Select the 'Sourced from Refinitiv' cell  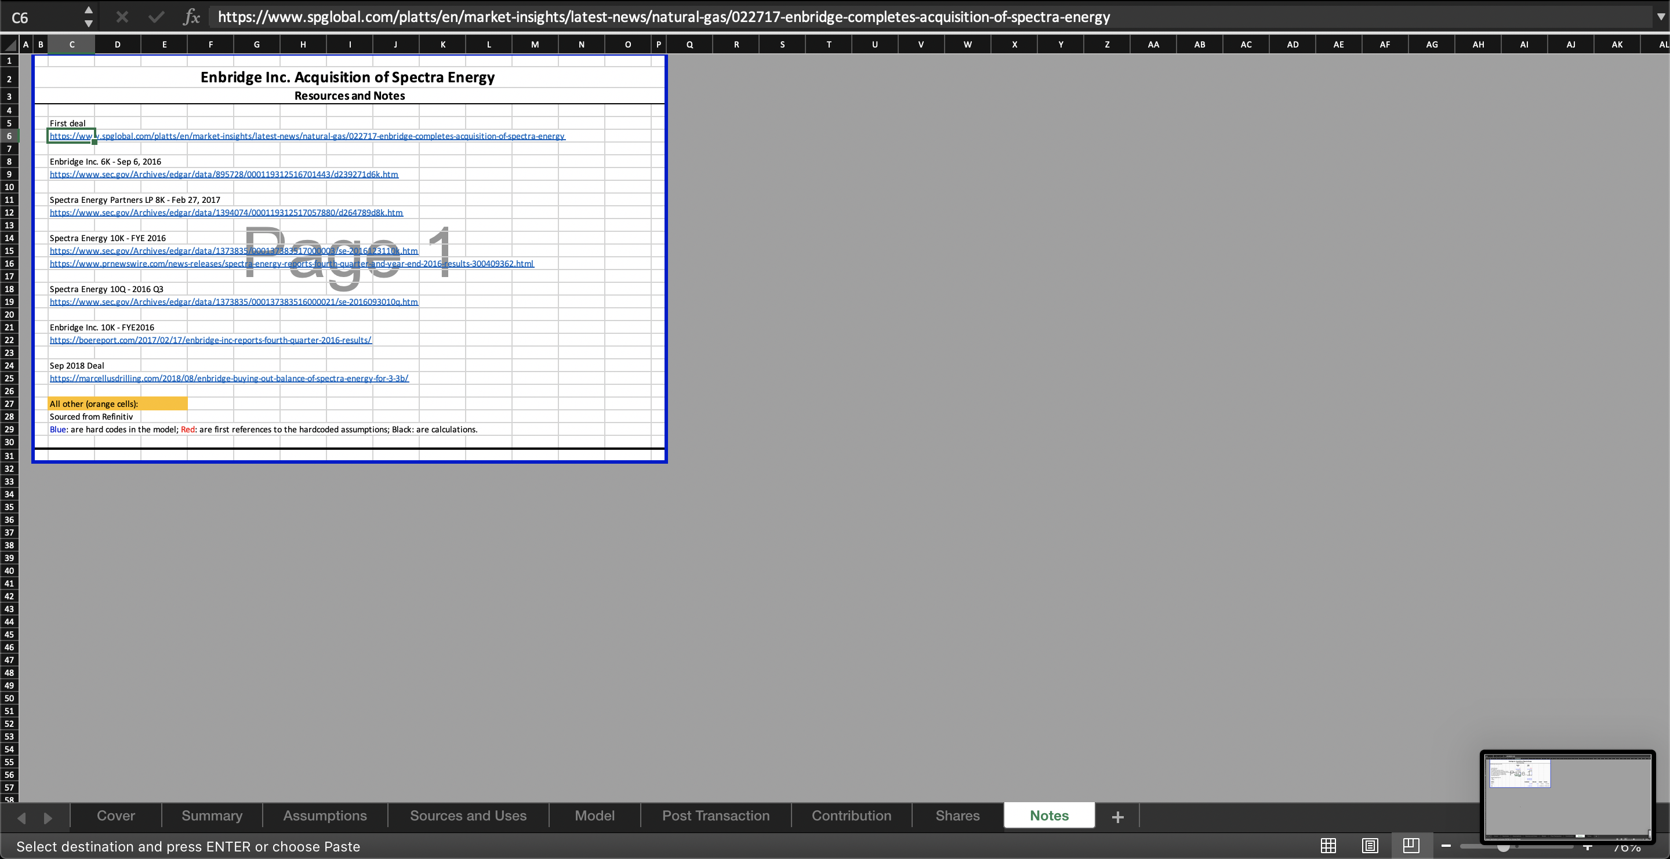pos(91,417)
